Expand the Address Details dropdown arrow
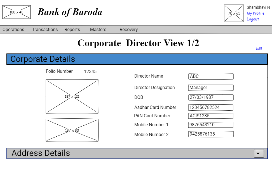272x196 pixels. coord(259,153)
